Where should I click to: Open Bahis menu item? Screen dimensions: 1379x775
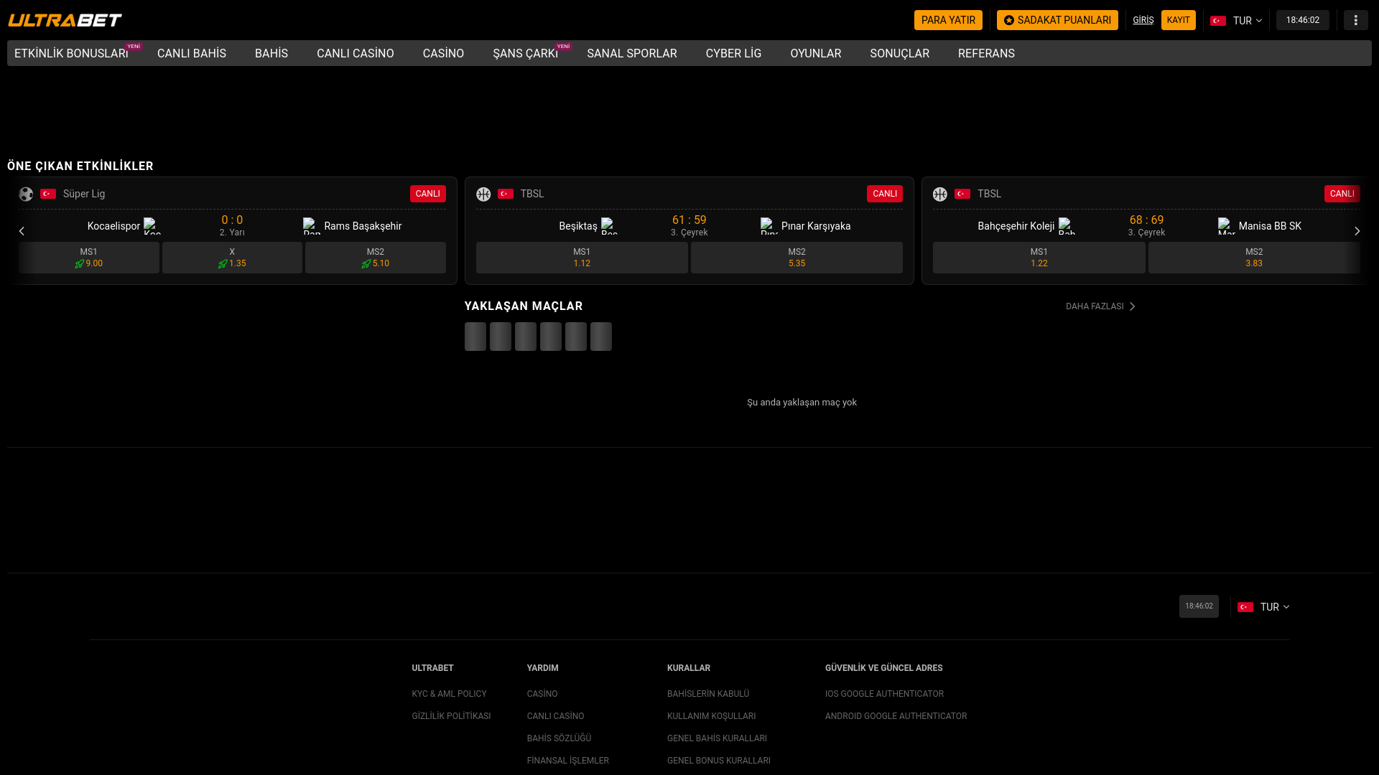(x=271, y=53)
